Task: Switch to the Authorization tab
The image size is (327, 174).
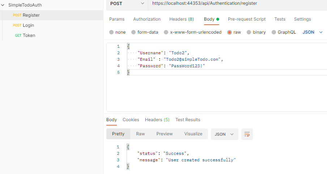Action: pos(147,19)
